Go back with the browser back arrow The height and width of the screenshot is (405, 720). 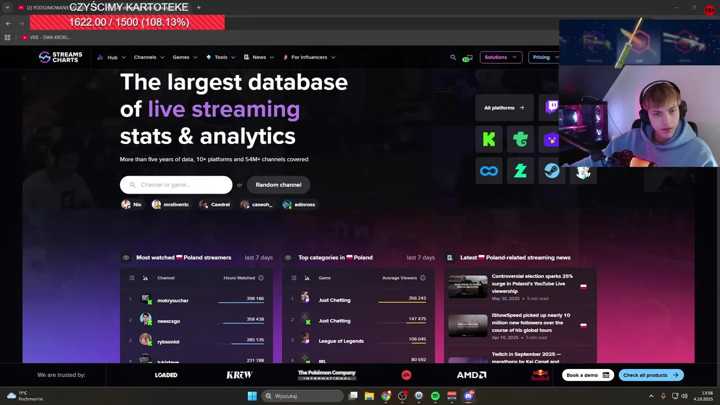tap(8, 23)
